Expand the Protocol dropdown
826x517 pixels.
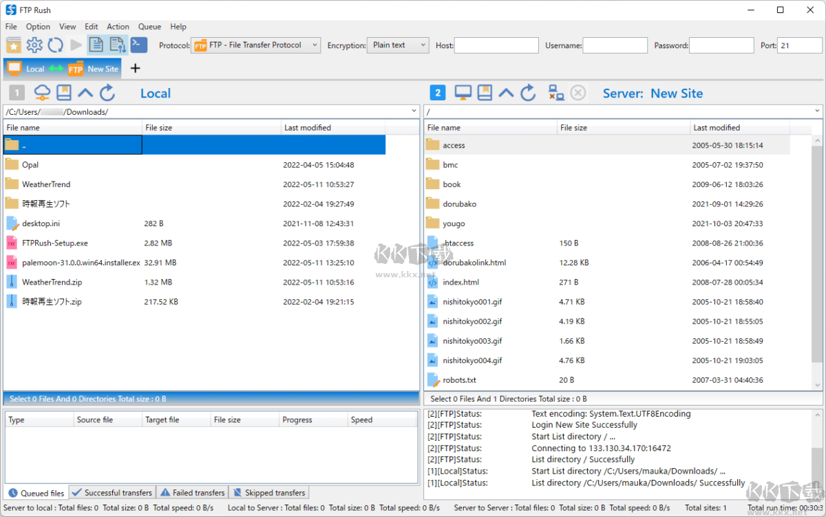[x=315, y=45]
